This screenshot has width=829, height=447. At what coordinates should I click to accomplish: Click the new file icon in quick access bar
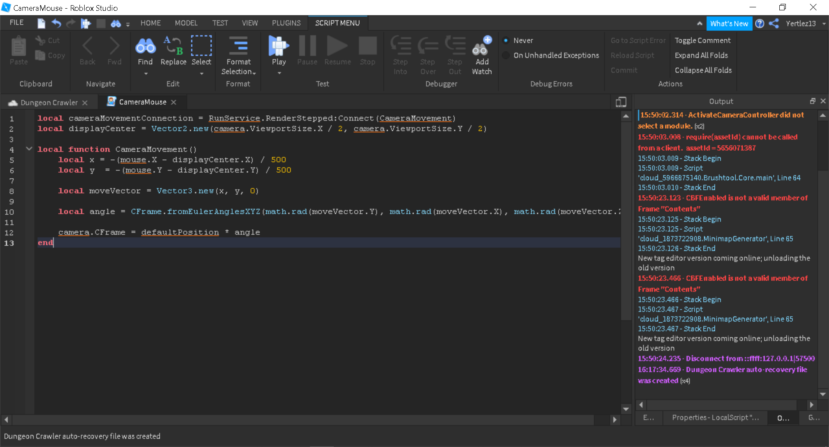(41, 23)
